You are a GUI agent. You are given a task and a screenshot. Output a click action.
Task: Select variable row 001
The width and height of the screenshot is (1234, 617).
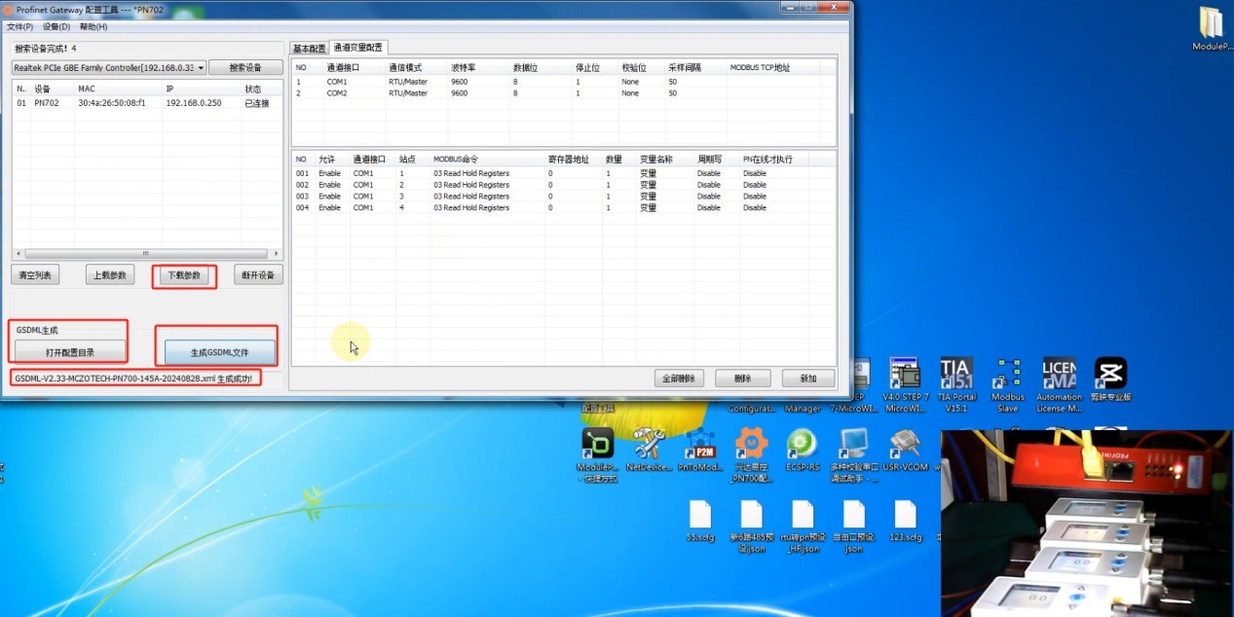pos(563,173)
